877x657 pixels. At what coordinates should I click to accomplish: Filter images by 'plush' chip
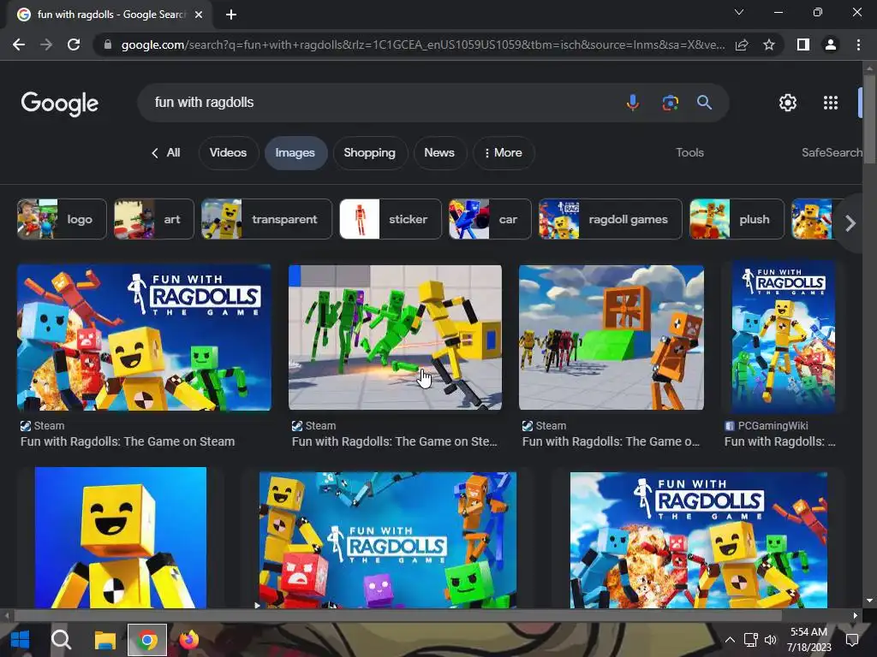coord(737,219)
